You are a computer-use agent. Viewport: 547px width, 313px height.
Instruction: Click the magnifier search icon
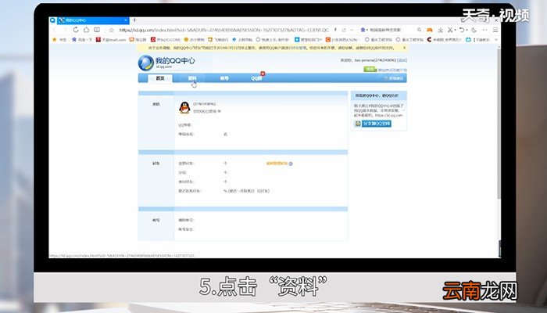click(419, 30)
